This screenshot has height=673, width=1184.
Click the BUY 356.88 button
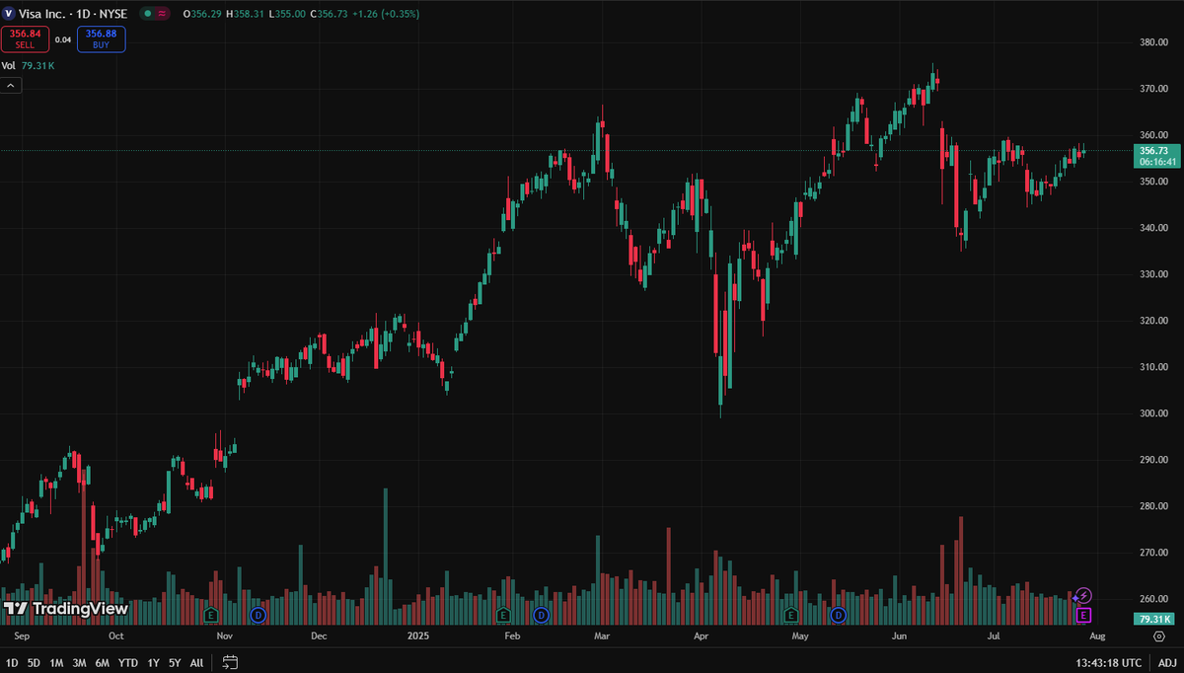pos(102,38)
